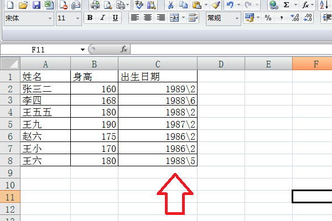Image resolution: width=332 pixels, height=221 pixels.
Task: Click the print settings printer icon
Action: 121,5
